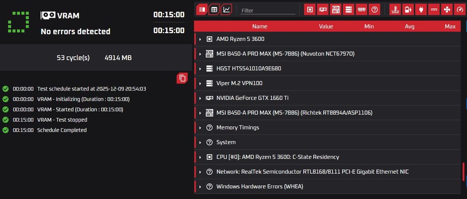Click drive icon beside HGST HTS541010A9E680

click(x=209, y=69)
